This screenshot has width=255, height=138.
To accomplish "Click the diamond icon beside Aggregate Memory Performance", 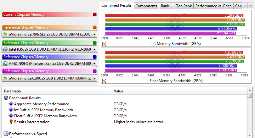I will 11,104.
